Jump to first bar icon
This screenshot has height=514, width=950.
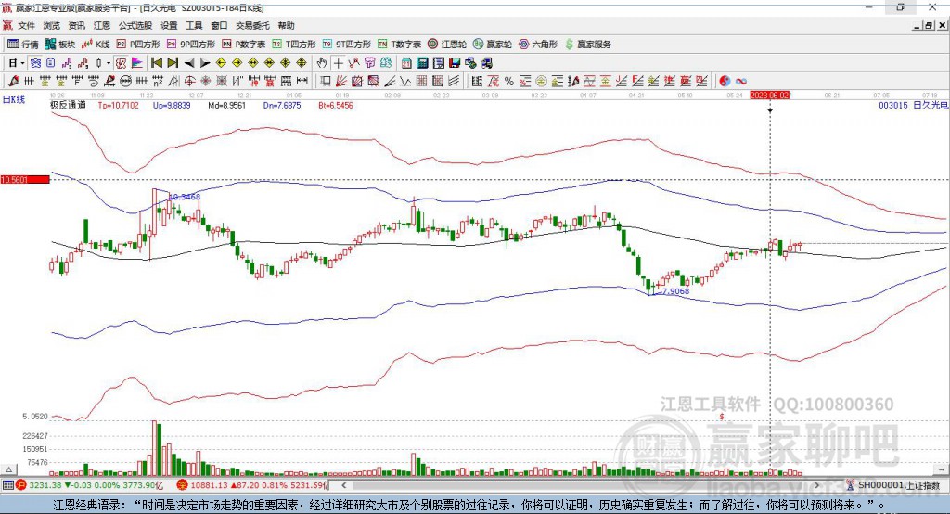tap(156, 63)
